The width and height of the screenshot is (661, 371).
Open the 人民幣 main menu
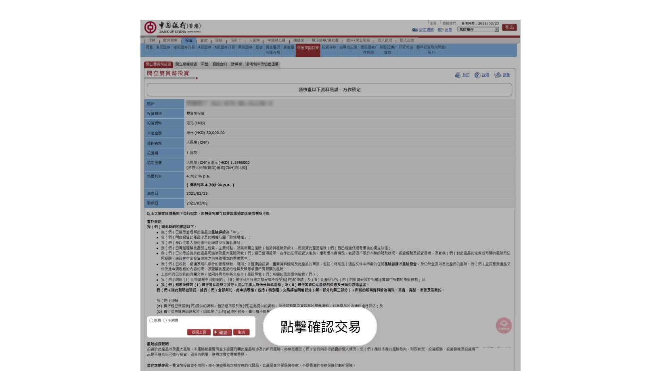pyautogui.click(x=254, y=40)
